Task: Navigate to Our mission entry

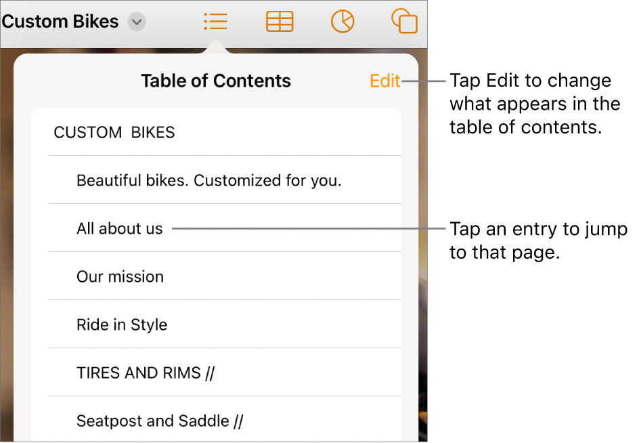Action: pos(120,276)
